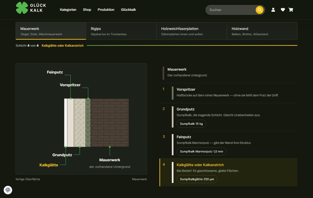This screenshot has width=313, height=198.
Task: Select the Mauerwerk tab
Action: tap(51, 31)
